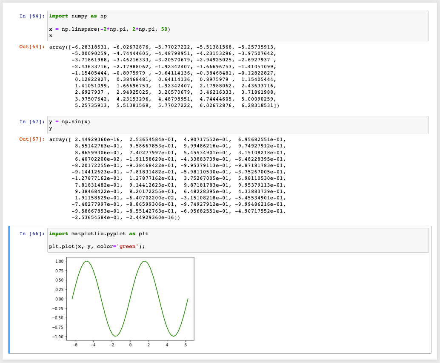Click the 0 x-axis tick label on plot

click(x=130, y=345)
